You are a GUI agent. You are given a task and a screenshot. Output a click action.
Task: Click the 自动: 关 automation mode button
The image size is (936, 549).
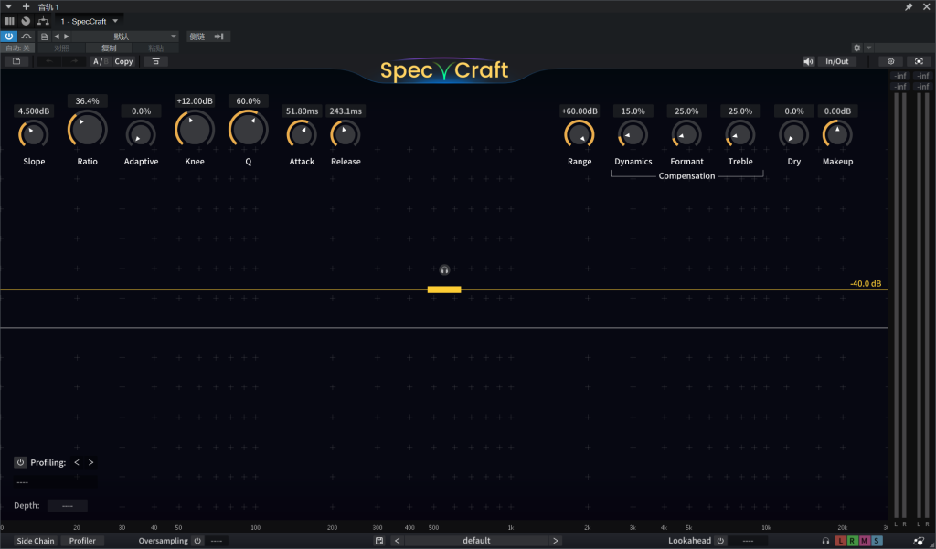point(17,48)
